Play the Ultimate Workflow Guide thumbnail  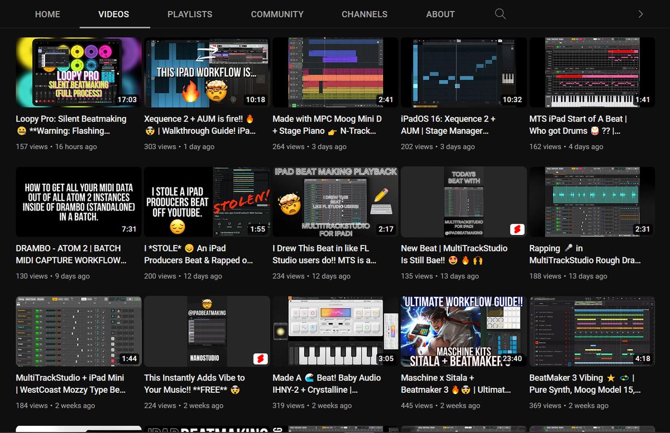click(x=464, y=331)
